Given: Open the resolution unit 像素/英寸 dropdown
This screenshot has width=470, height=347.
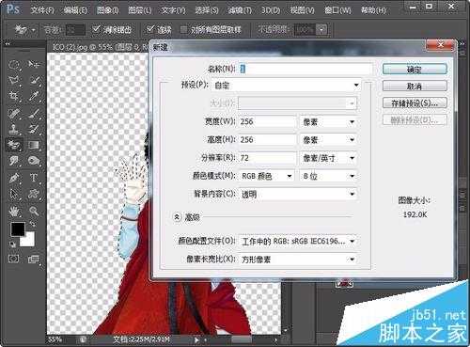Looking at the screenshot, I should [328, 158].
